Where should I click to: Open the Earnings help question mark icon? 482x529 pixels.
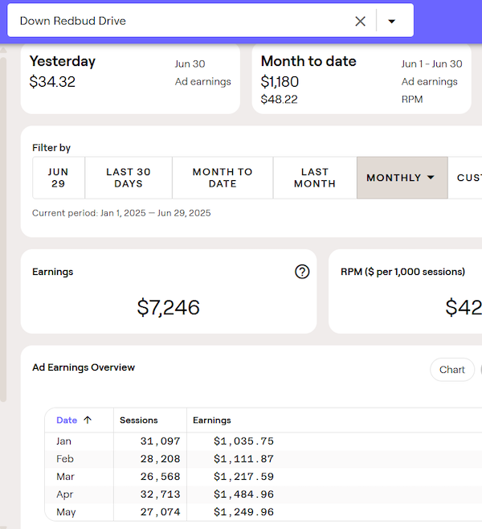point(302,272)
